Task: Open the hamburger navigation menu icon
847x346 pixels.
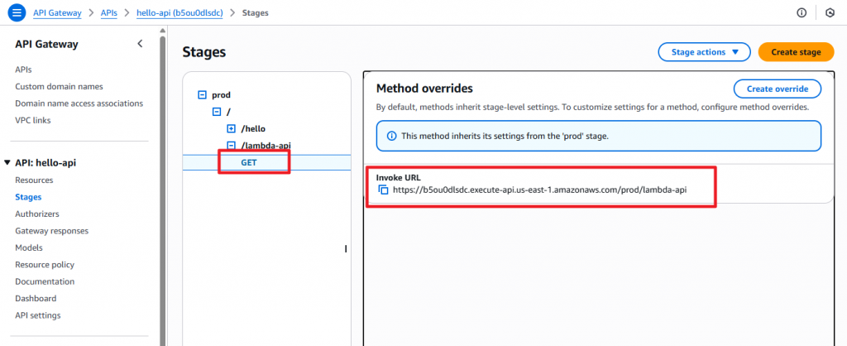Action: [17, 12]
